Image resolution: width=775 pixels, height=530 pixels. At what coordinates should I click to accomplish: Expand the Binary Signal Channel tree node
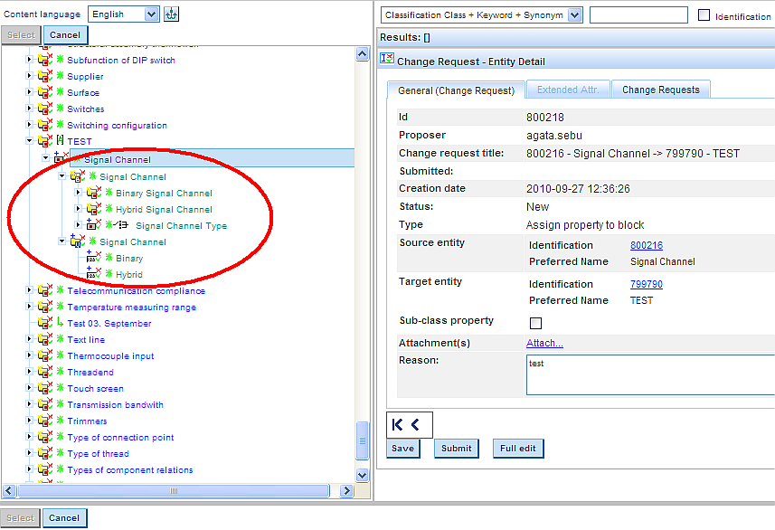point(79,194)
